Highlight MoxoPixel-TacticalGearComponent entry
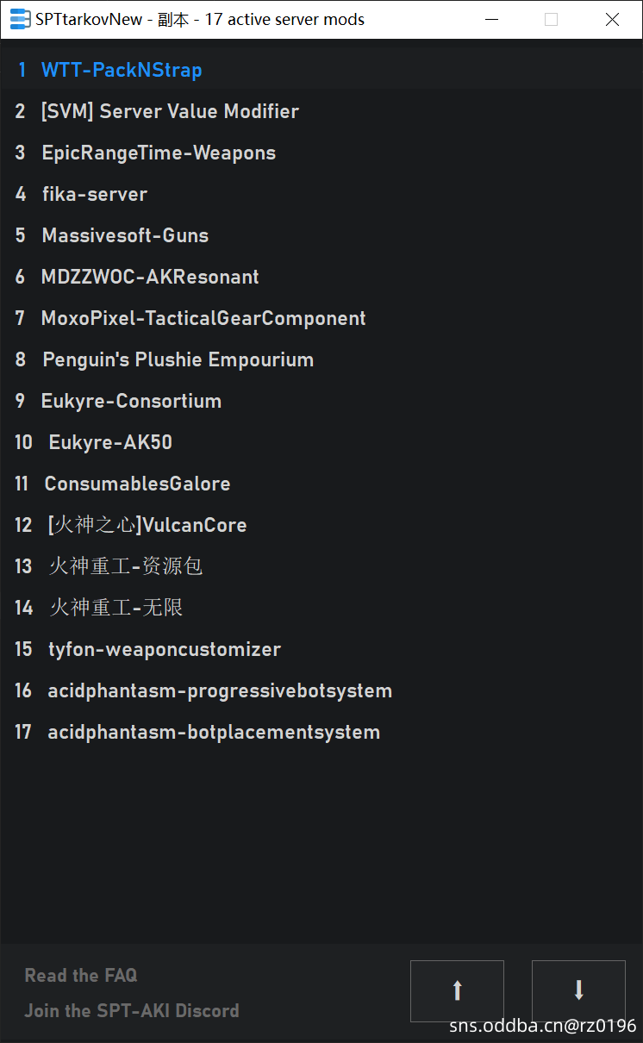This screenshot has height=1043, width=643. (x=321, y=318)
